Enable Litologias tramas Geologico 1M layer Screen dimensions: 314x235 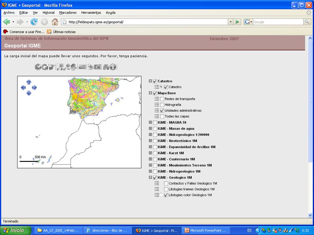(166, 189)
